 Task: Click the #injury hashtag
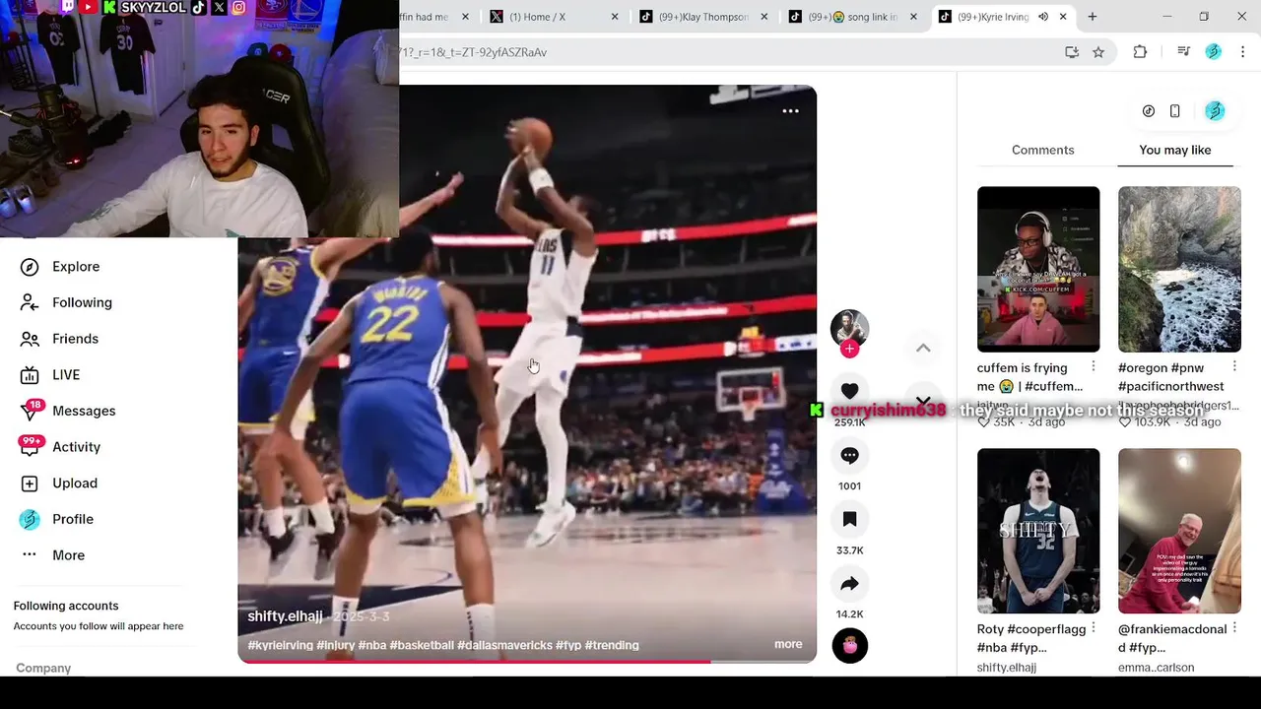click(x=335, y=645)
